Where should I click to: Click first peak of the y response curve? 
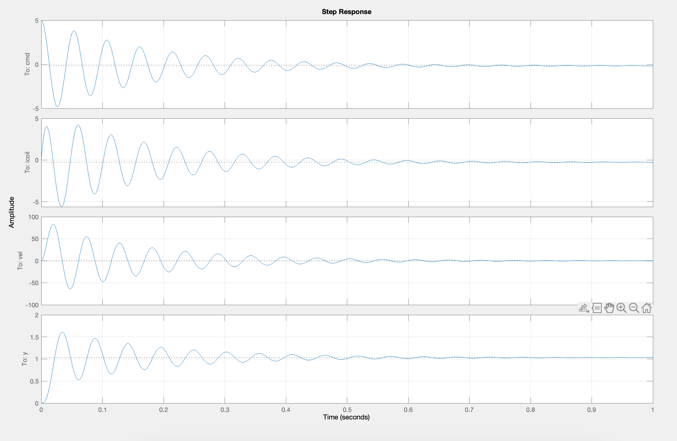63,332
